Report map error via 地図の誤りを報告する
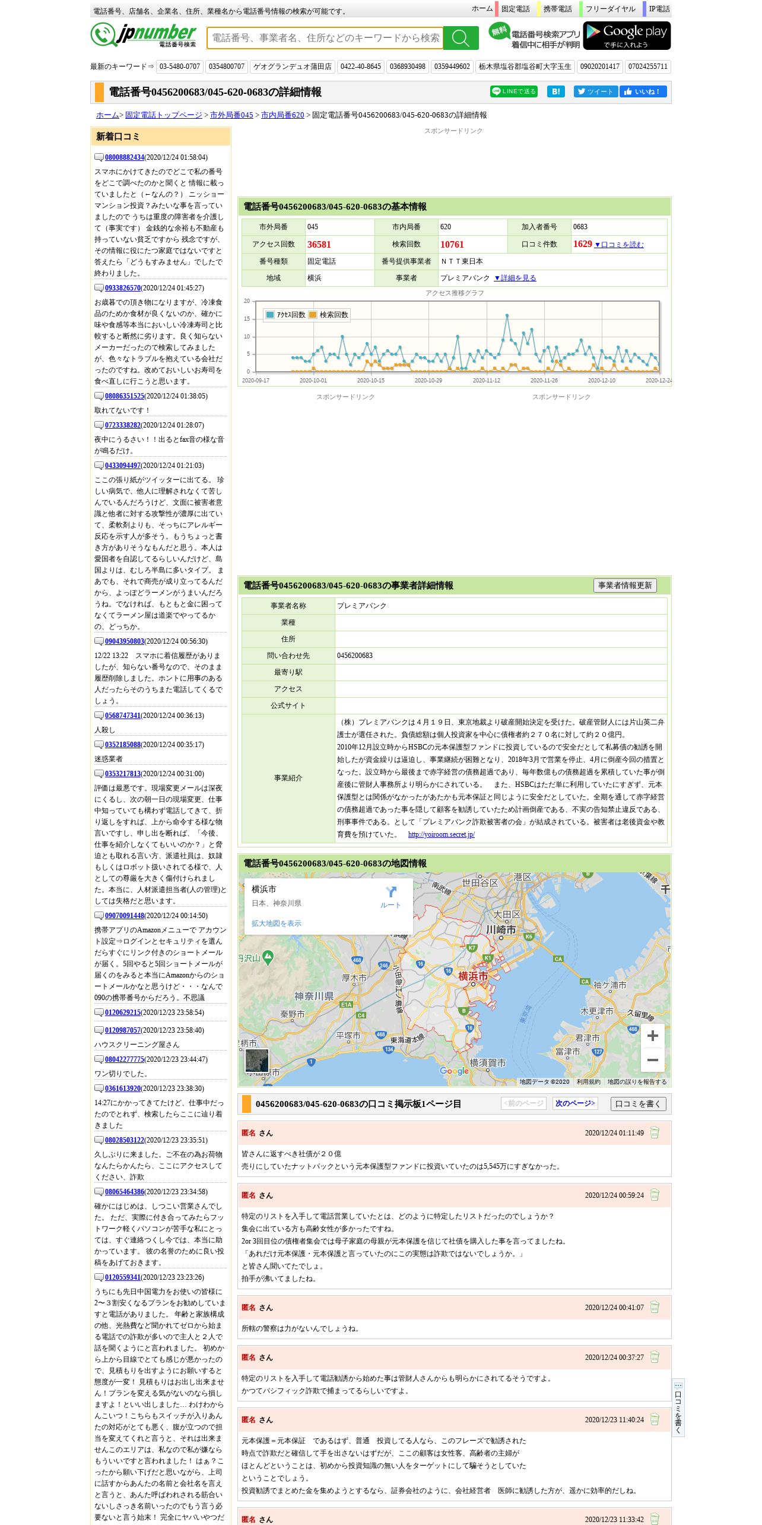The image size is (762, 1525). (x=637, y=1082)
